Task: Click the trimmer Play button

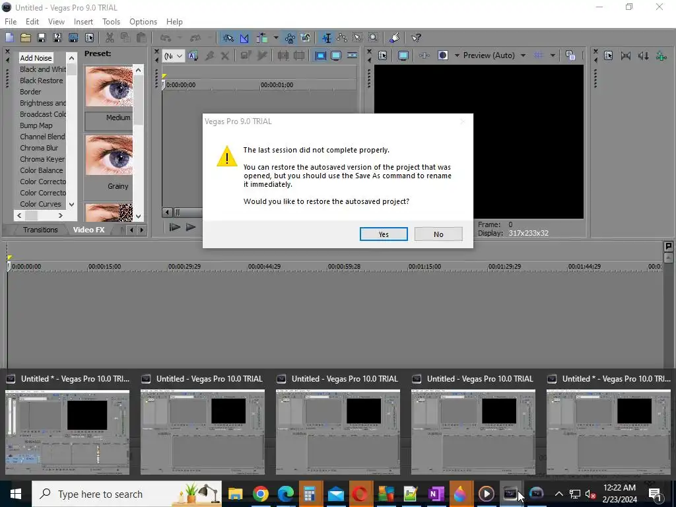Action: [x=191, y=227]
